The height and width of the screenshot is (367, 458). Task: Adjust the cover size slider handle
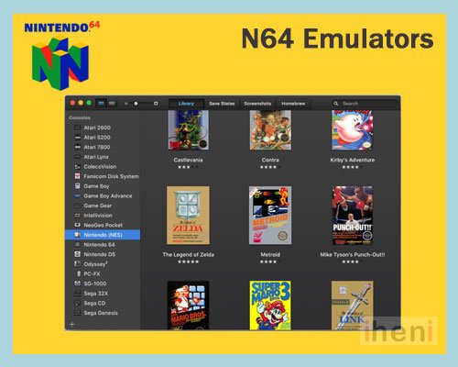click(x=136, y=104)
